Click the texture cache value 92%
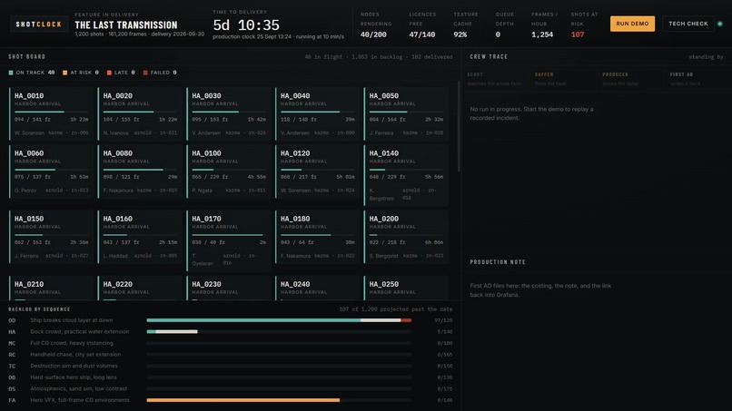 460,34
